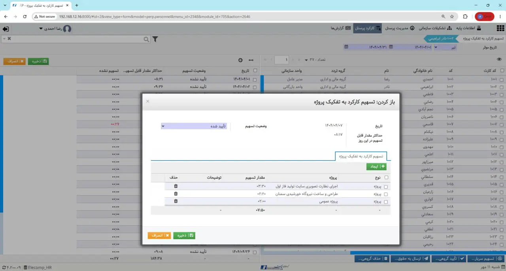506x271 pixels.
Task: Click the zoom magnifier icon in address bar
Action: click(444, 17)
